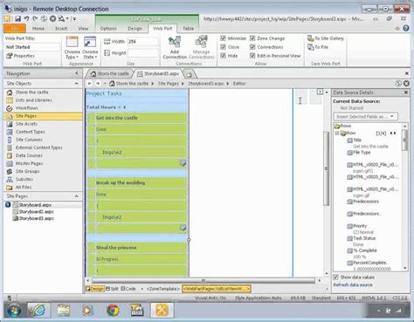Uncheck the Close allow option
This screenshot has width=414, height=322.
click(x=224, y=47)
